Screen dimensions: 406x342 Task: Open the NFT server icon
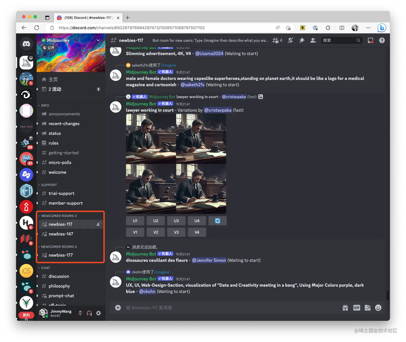26,191
